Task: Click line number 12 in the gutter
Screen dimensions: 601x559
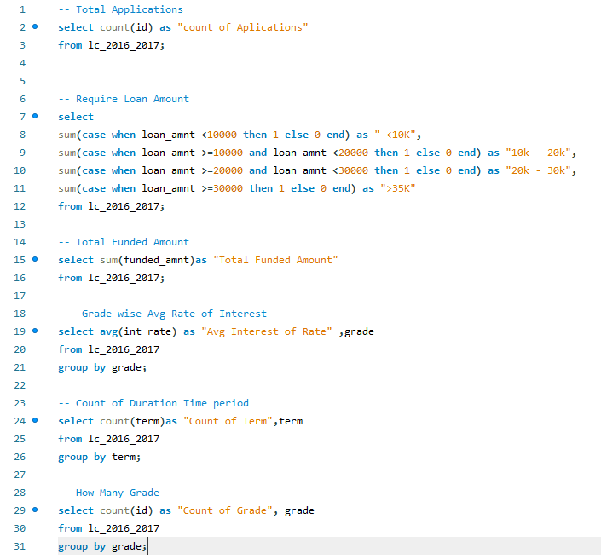Action: coord(21,206)
